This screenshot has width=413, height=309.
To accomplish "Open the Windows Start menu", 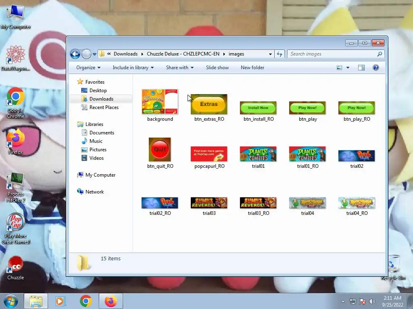I will pos(10,301).
